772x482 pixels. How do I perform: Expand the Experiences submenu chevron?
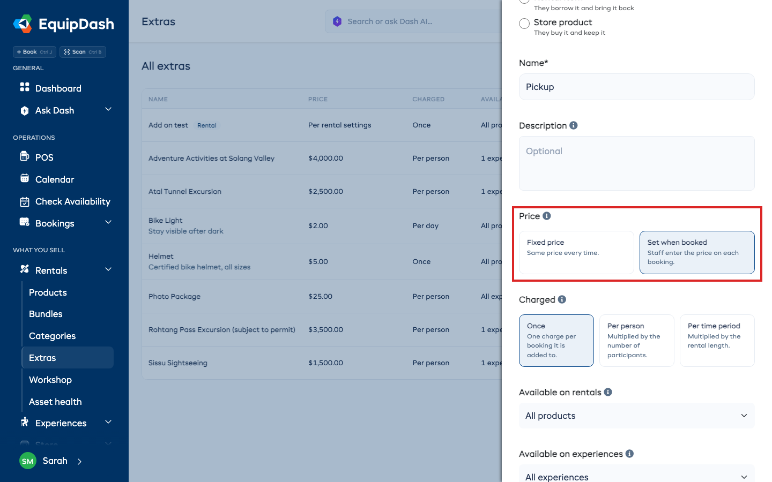click(108, 422)
